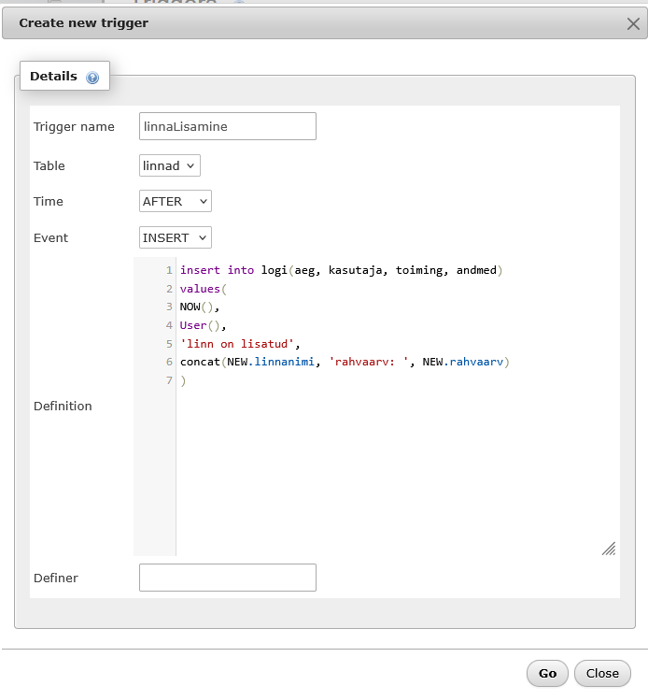Screen dimensions: 648x700
Task: Click the concat(NEW.linnanimi line
Action: click(x=345, y=361)
